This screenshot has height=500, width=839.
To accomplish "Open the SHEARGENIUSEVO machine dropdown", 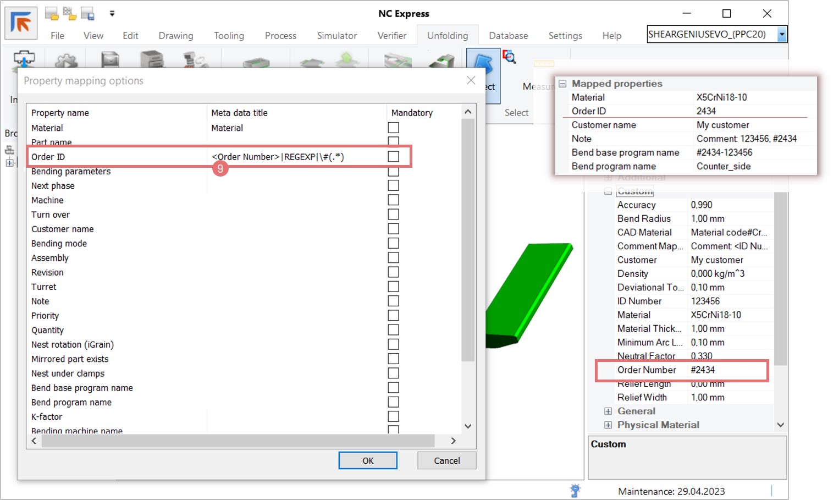I will coord(781,35).
